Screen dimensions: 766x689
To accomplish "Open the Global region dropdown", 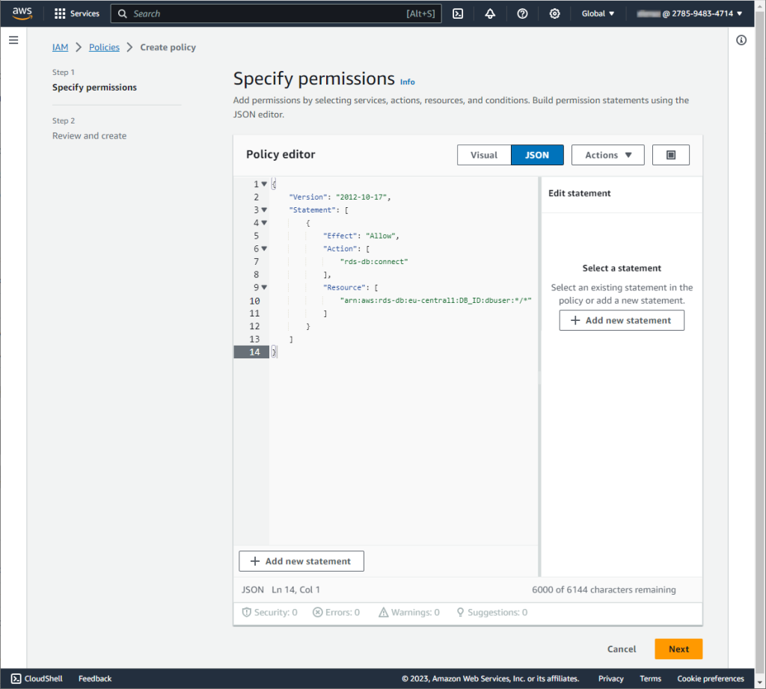I will pos(598,13).
